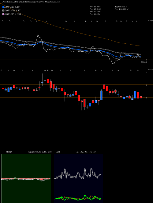Click the blue DOW ST legend swatch

pos(3,7)
